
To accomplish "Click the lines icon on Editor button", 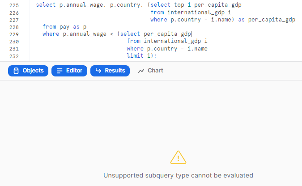I will pos(60,71).
